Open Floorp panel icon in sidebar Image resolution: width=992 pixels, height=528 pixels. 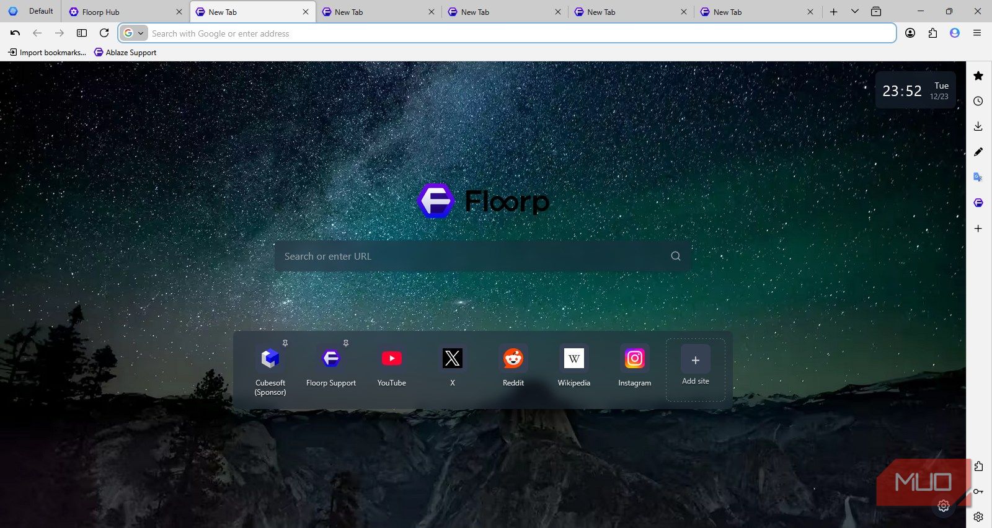click(978, 203)
